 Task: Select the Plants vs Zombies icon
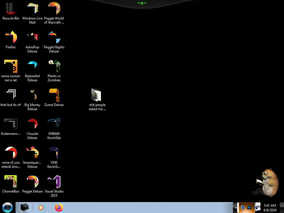coord(54,71)
